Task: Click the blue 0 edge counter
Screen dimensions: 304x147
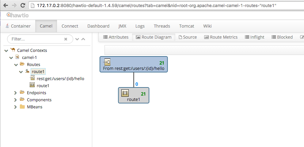Action: point(137,84)
